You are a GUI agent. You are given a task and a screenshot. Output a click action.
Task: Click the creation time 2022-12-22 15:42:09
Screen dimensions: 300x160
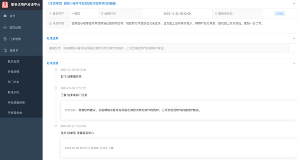177,14
